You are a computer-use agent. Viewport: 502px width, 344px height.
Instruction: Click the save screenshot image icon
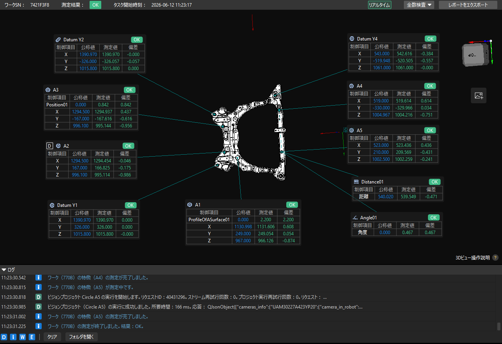[x=478, y=95]
